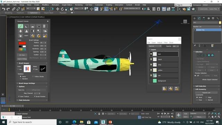
Task: Select the Random rotation radio button
Action: [21, 79]
